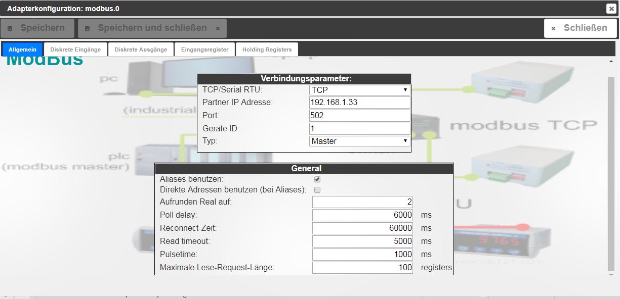This screenshot has height=299, width=620.
Task: Open the TCP/Serial RTU dropdown
Action: coord(359,90)
